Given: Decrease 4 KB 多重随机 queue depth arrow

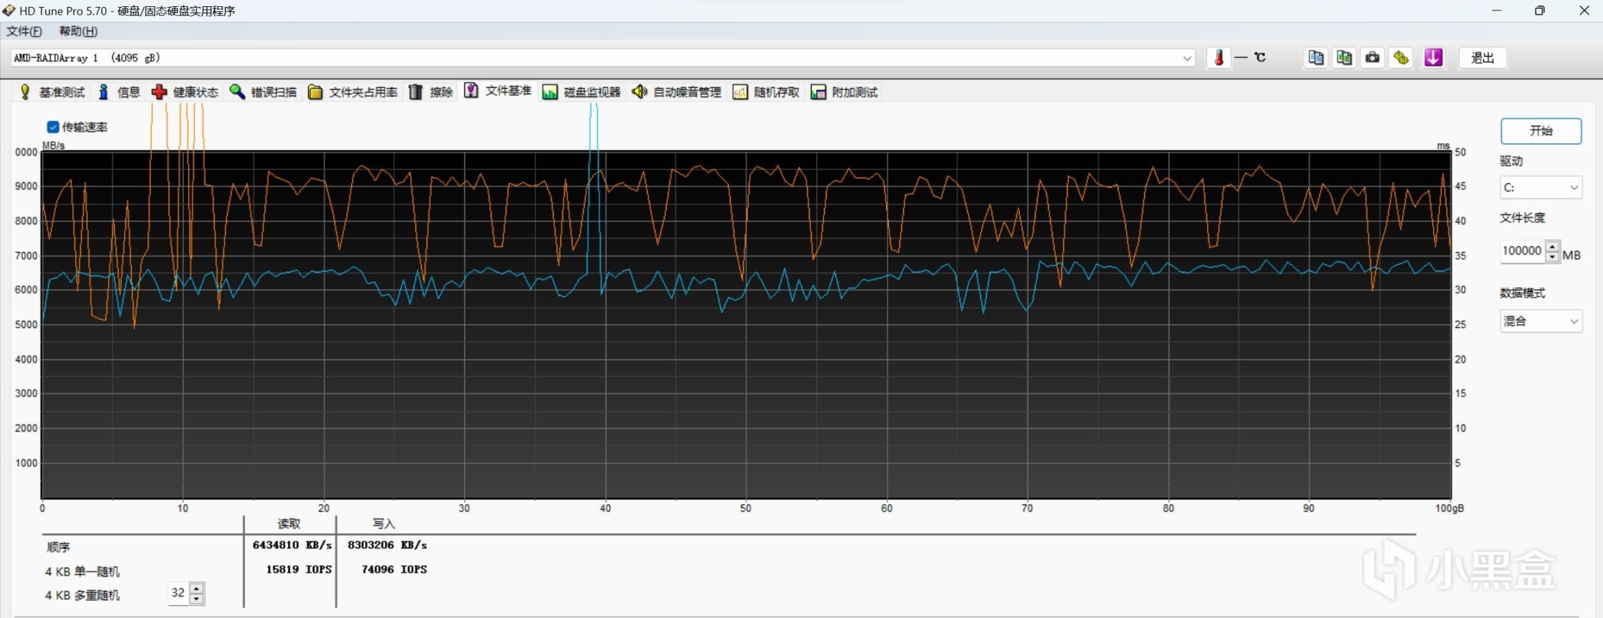Looking at the screenshot, I should [x=197, y=598].
